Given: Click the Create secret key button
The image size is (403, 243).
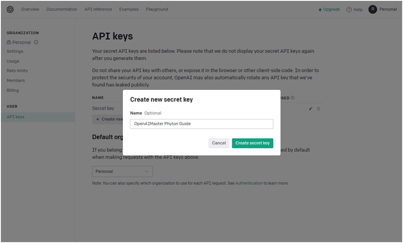Looking at the screenshot, I should [252, 143].
